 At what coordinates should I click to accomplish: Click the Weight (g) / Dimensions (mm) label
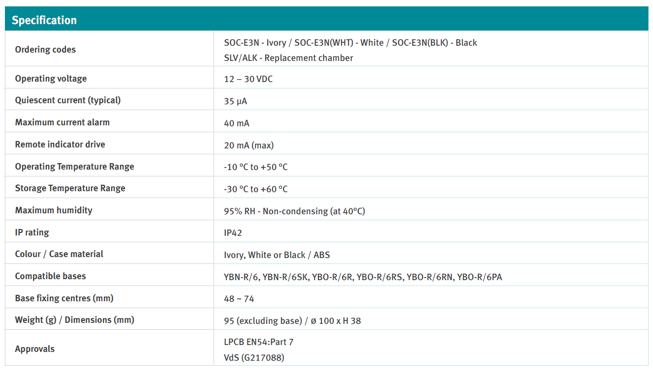74,320
